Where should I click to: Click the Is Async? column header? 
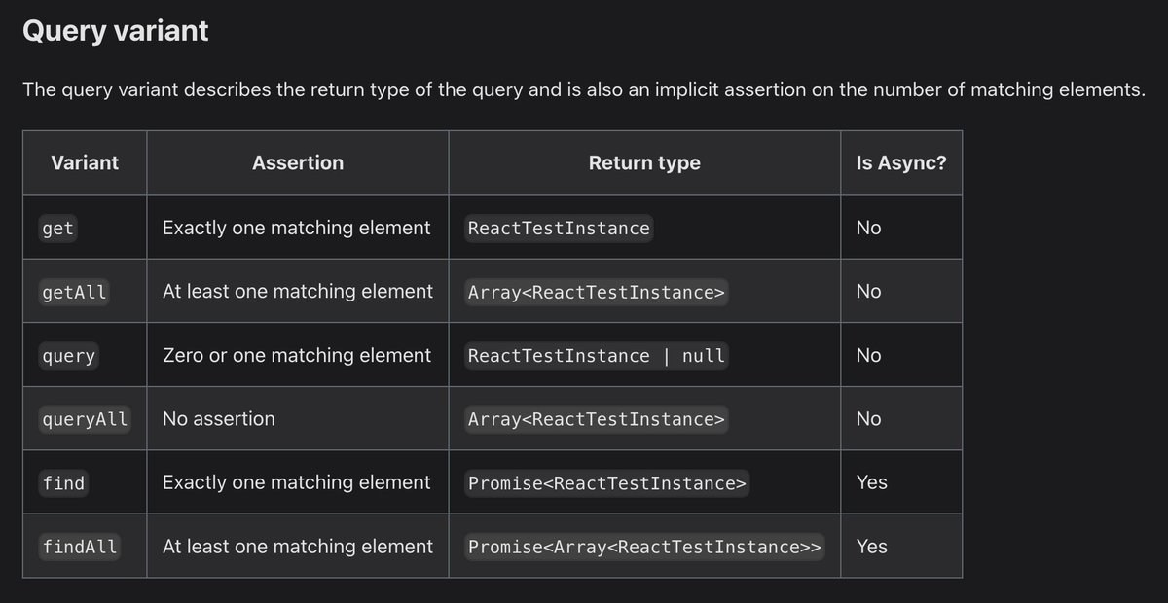[901, 162]
